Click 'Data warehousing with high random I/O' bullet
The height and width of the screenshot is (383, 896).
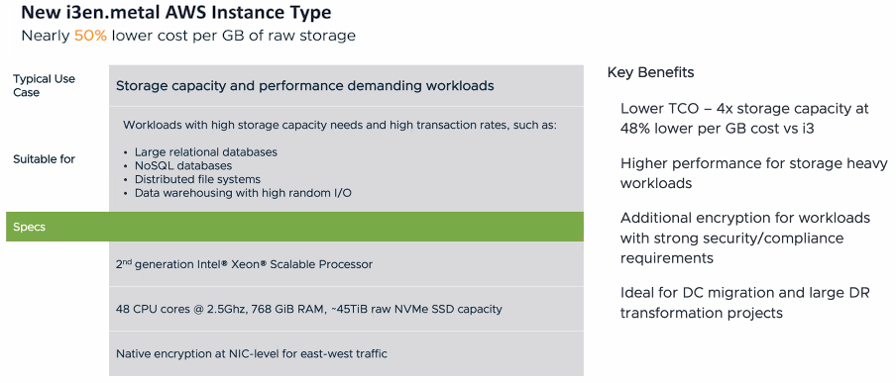pyautogui.click(x=237, y=194)
